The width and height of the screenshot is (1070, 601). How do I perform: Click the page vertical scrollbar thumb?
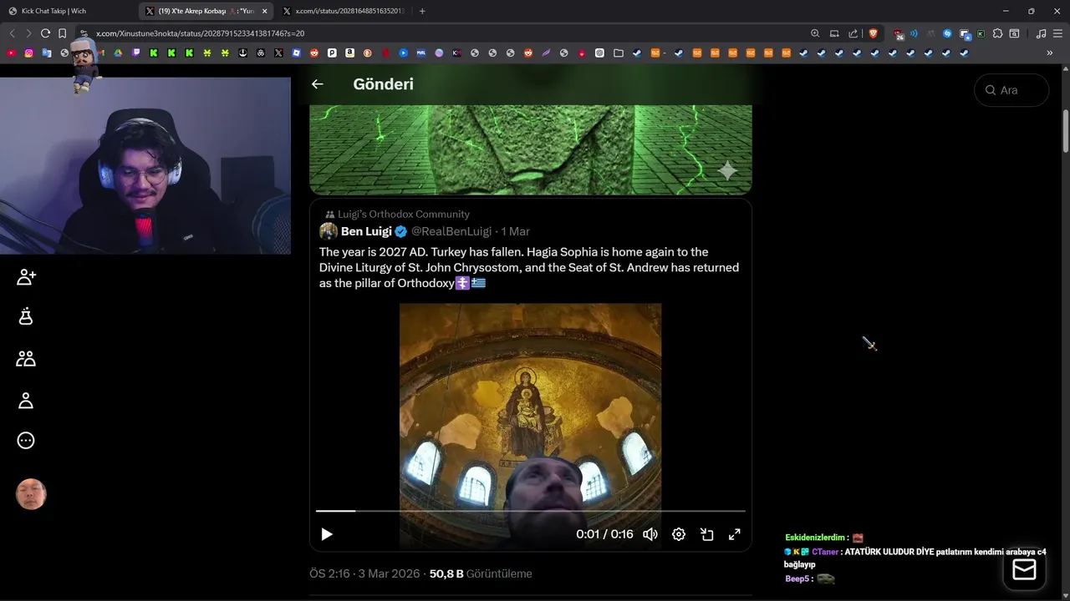coord(1066,129)
